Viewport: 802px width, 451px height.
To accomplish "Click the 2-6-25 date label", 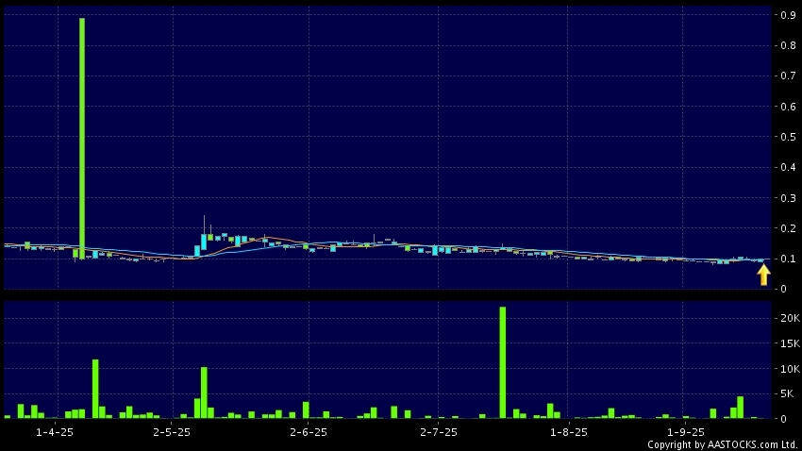I will pyautogui.click(x=308, y=432).
